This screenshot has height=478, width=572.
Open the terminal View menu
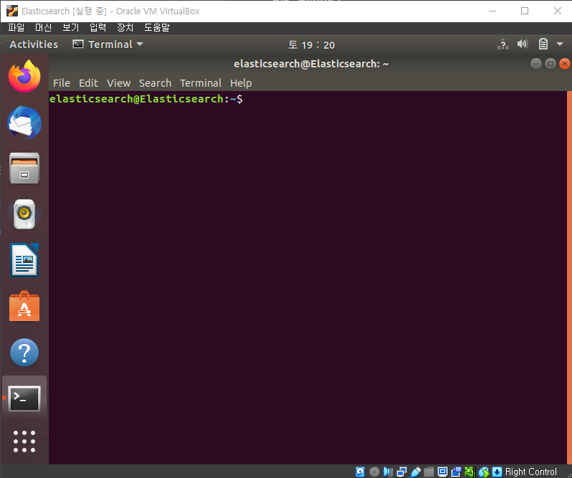click(118, 83)
